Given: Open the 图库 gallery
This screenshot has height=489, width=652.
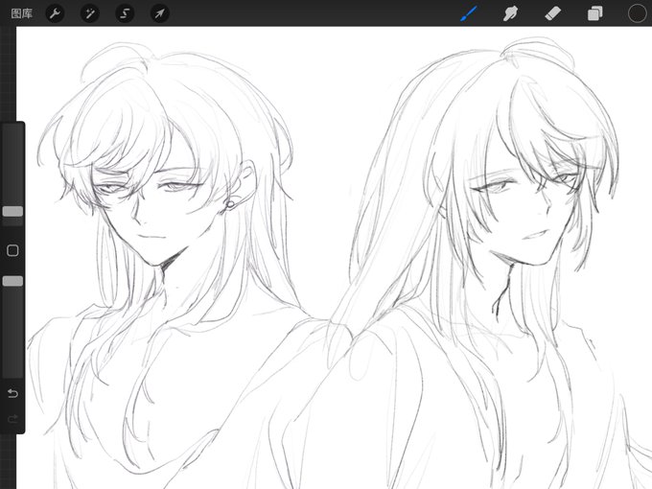Looking at the screenshot, I should coord(22,13).
